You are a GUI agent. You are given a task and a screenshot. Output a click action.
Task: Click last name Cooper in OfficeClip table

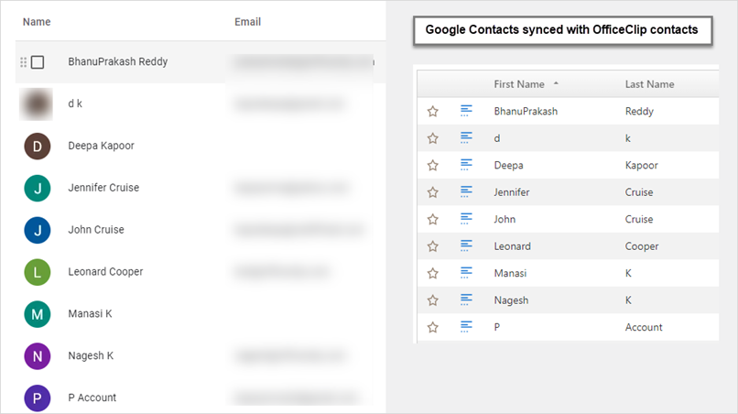click(x=642, y=246)
